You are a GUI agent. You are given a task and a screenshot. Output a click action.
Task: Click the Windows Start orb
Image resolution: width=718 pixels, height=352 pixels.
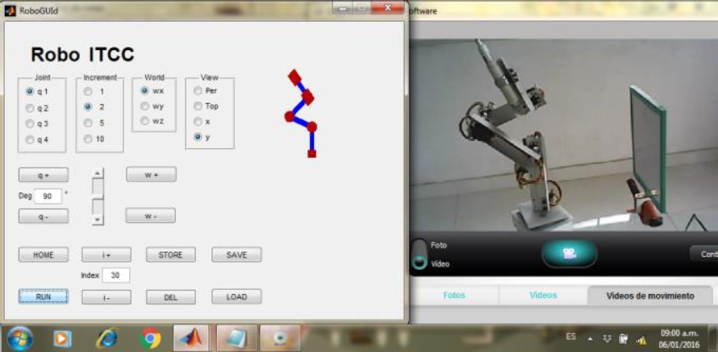19,338
